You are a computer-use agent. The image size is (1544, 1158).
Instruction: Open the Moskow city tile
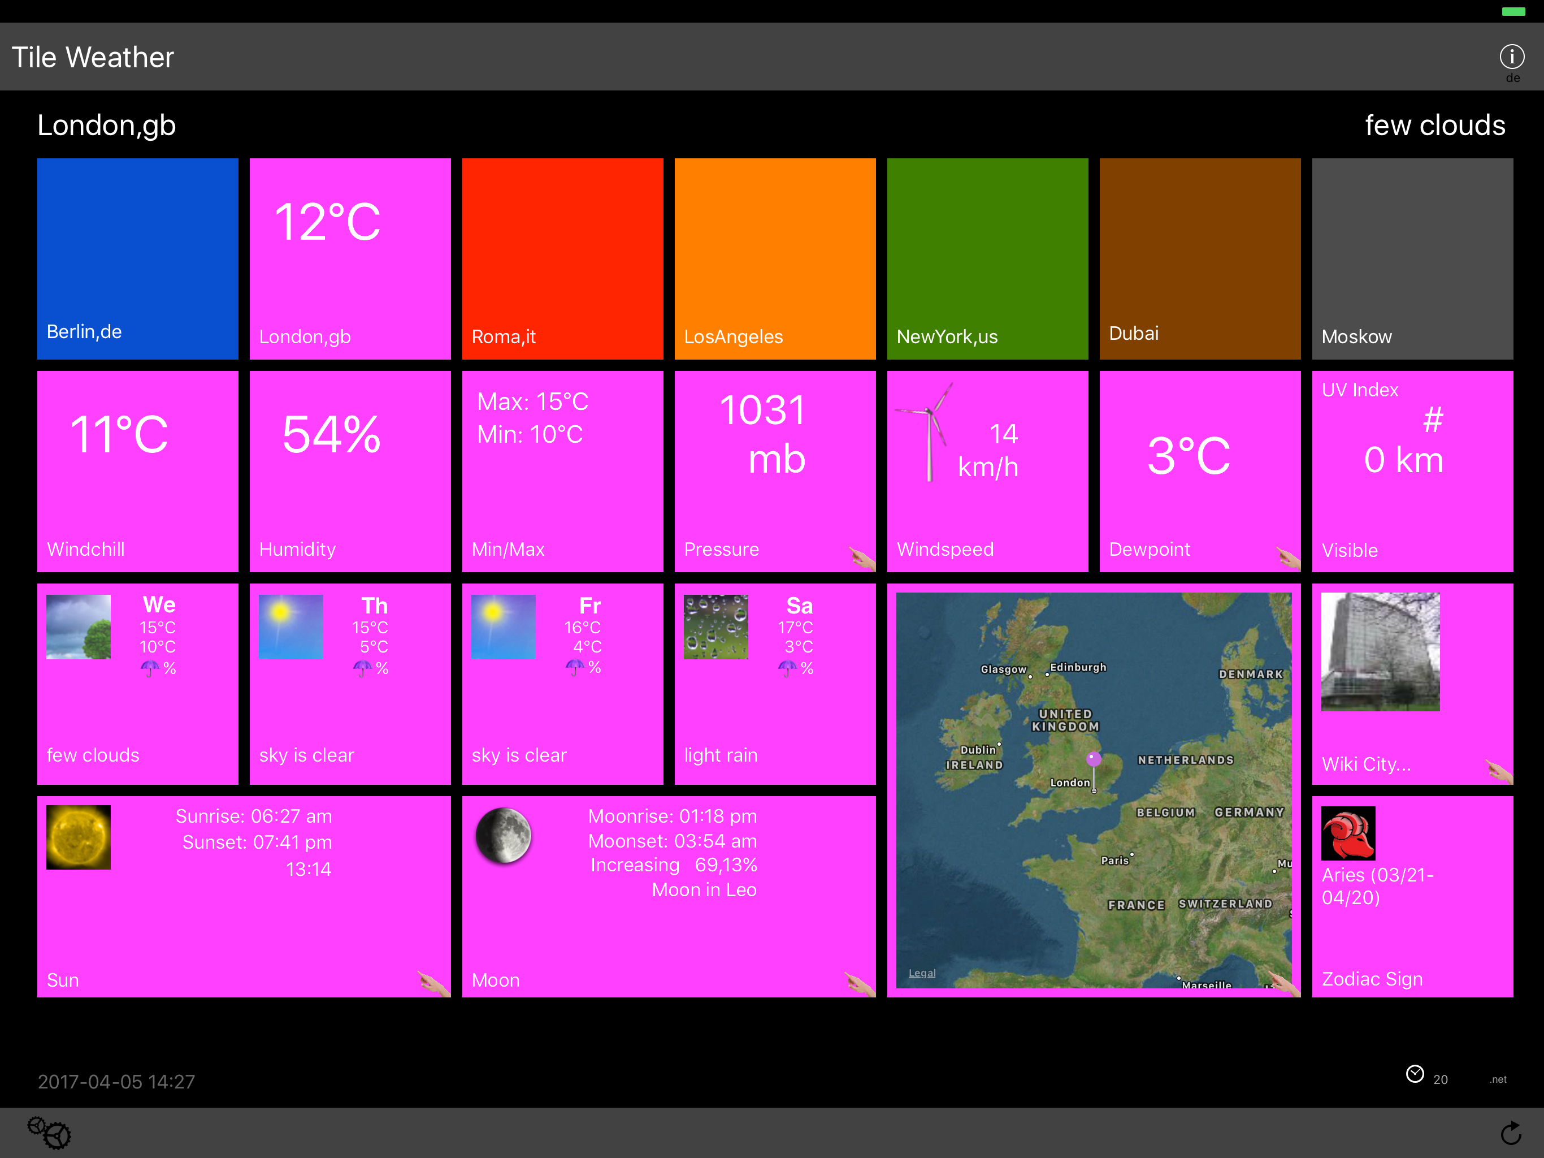pyautogui.click(x=1412, y=258)
